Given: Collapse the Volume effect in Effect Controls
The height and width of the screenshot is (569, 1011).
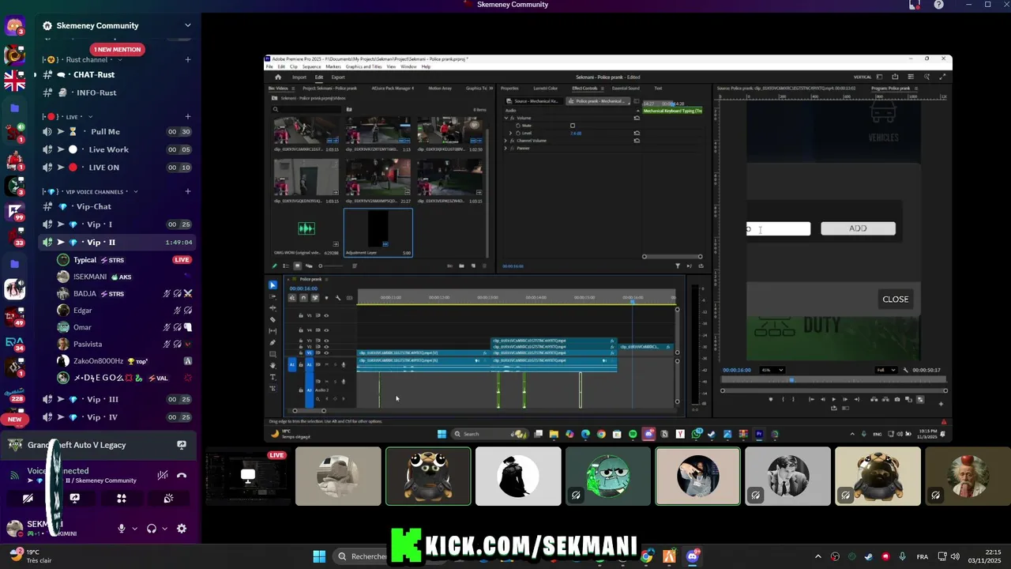Looking at the screenshot, I should pyautogui.click(x=506, y=118).
